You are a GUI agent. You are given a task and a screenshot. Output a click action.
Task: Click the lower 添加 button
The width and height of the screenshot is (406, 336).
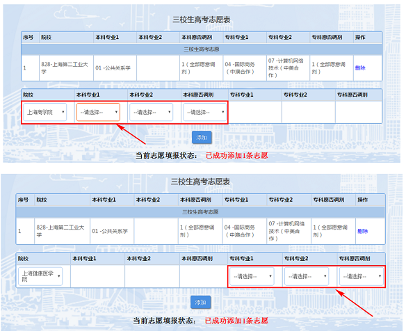click(x=200, y=302)
